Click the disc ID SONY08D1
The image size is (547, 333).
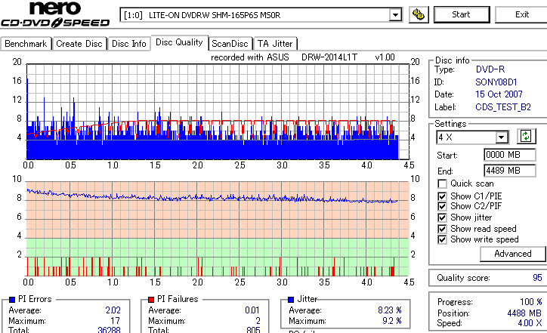pos(496,82)
